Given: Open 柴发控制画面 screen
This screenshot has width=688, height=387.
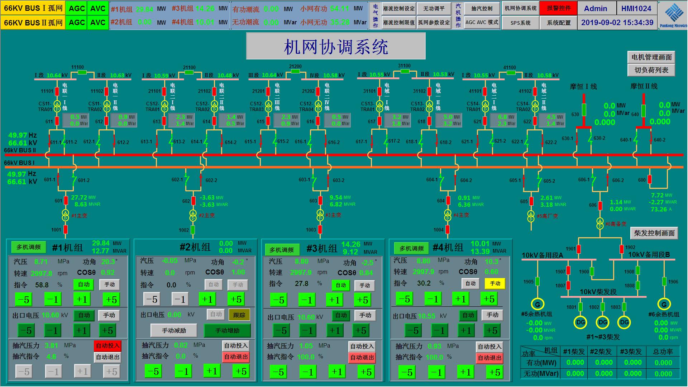Looking at the screenshot, I should (654, 233).
